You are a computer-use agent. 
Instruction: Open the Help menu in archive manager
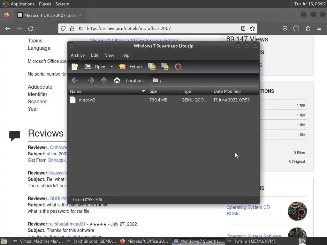pyautogui.click(x=125, y=55)
